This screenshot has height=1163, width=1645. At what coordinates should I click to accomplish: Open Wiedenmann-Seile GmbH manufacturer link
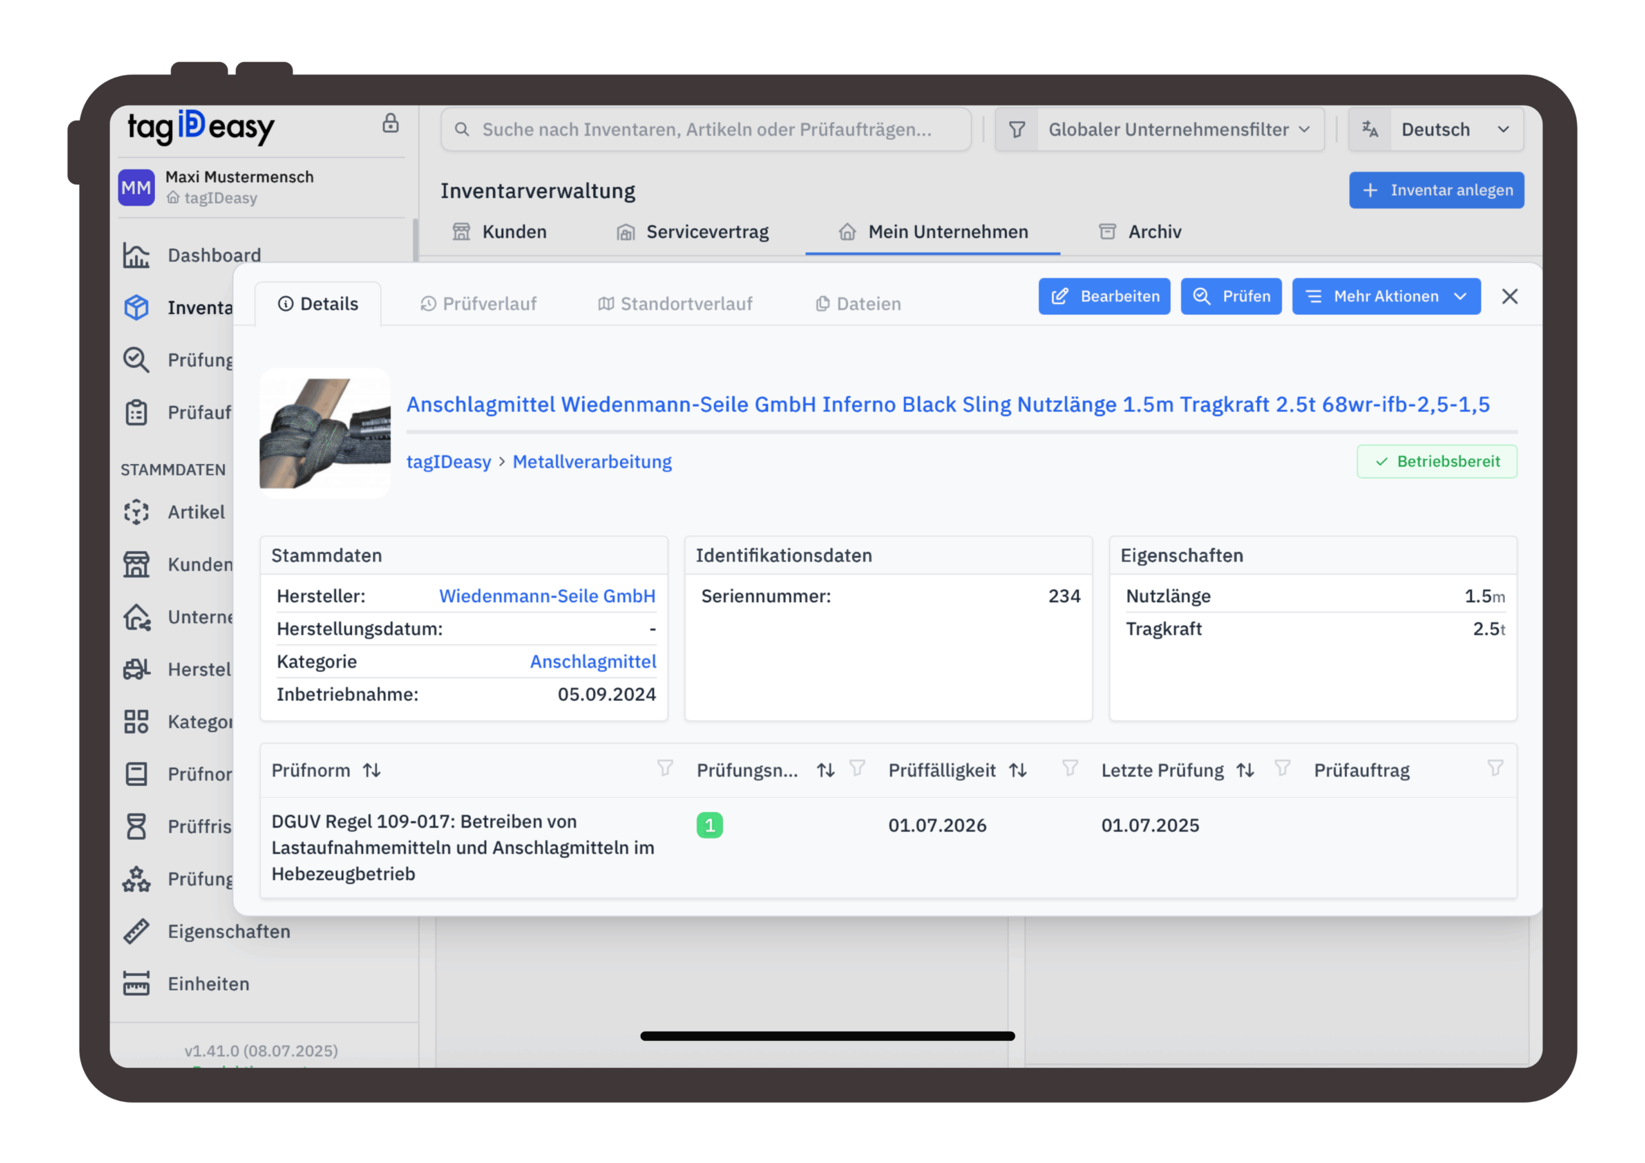point(547,596)
